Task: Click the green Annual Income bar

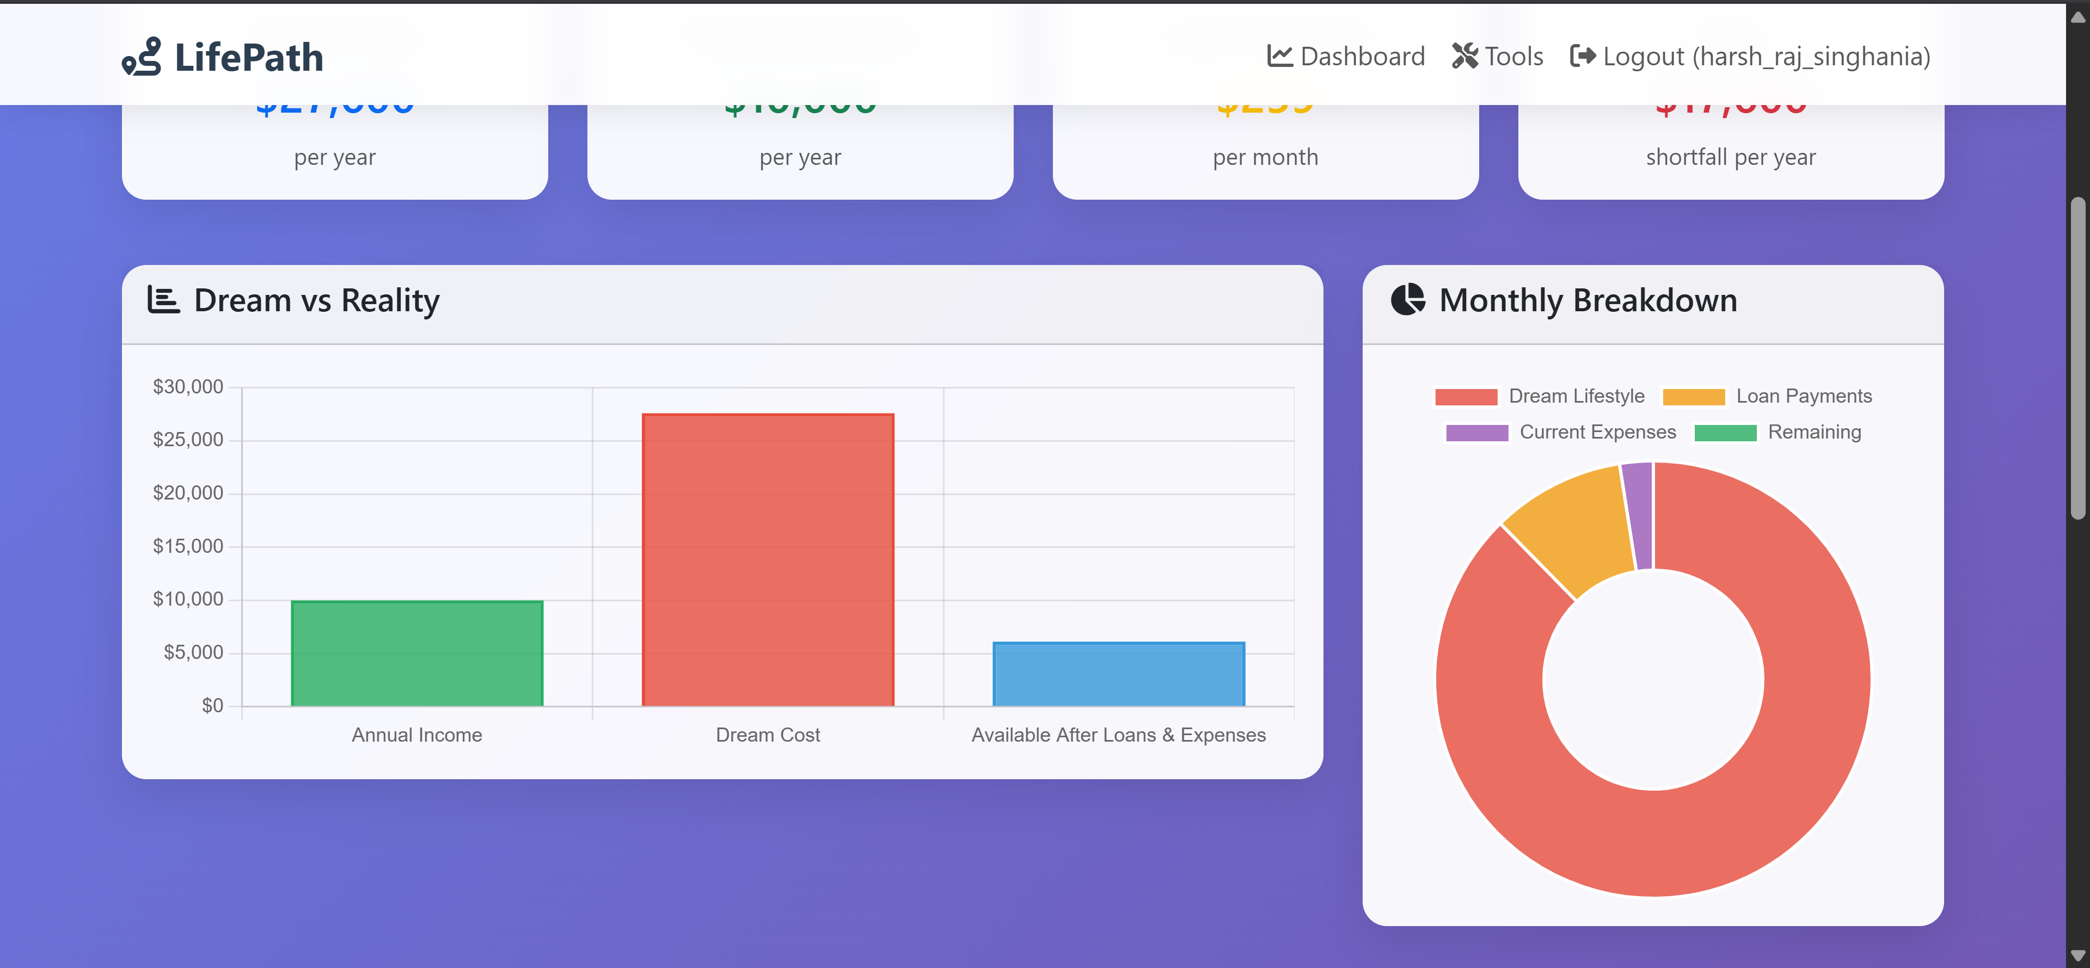Action: (416, 652)
